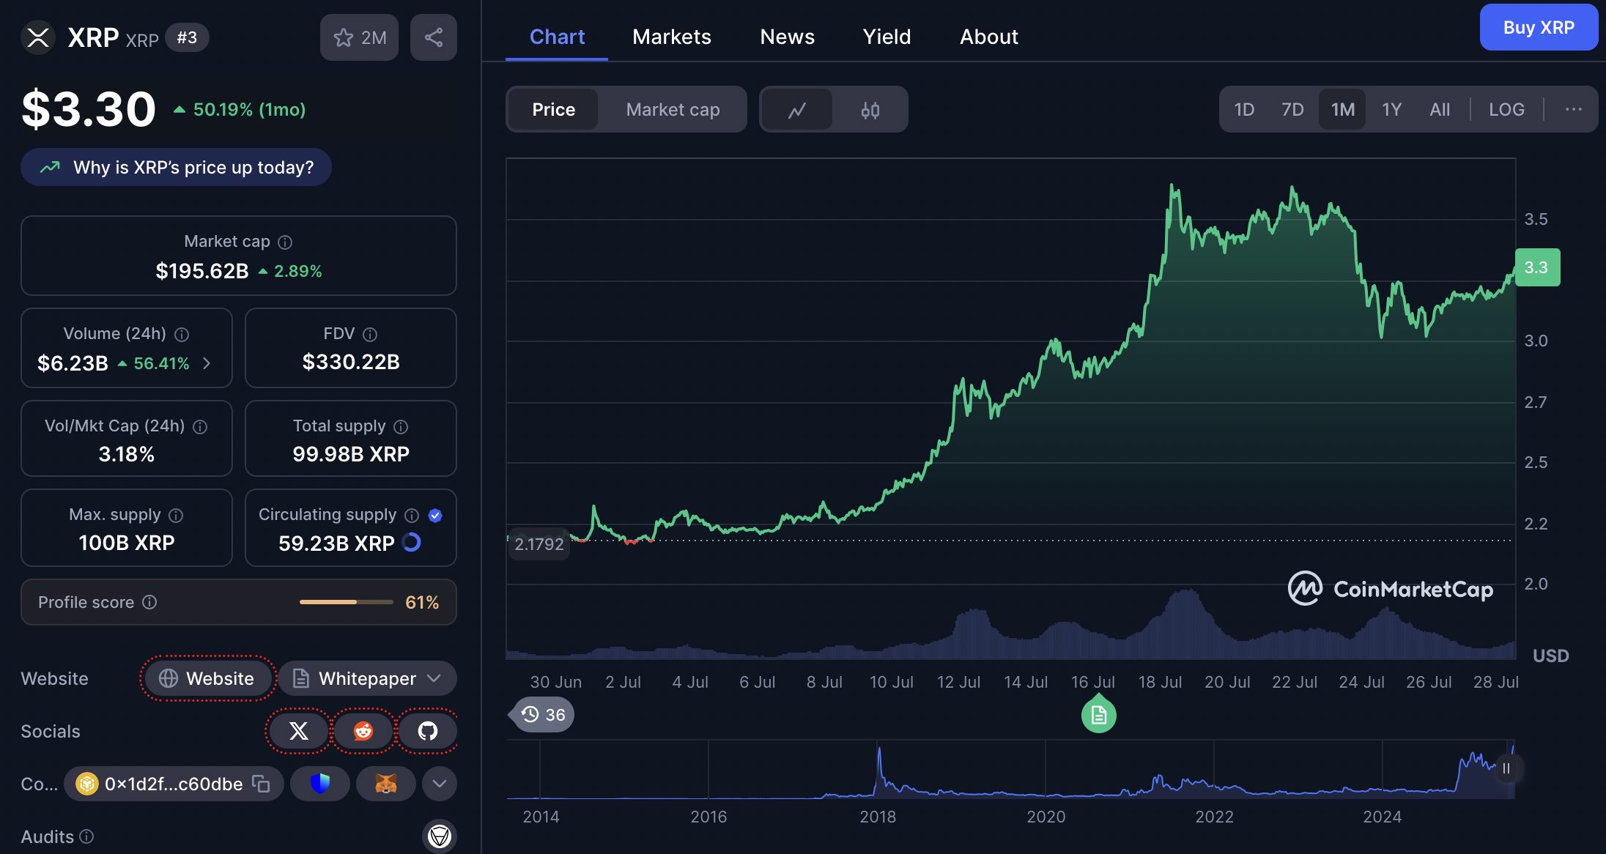
Task: Open Max. supply info icon
Action: pos(176,515)
